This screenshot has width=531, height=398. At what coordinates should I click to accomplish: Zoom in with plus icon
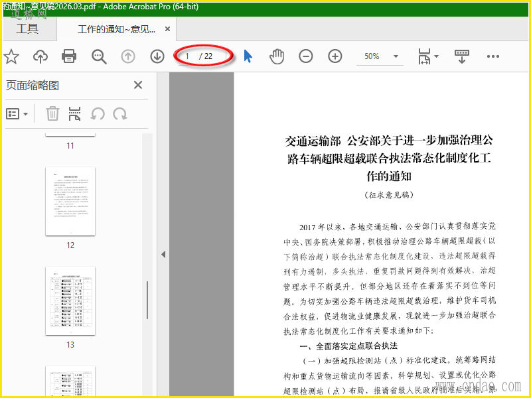pos(335,56)
